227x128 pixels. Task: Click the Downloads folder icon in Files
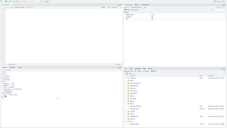pyautogui.click(x=128, y=93)
